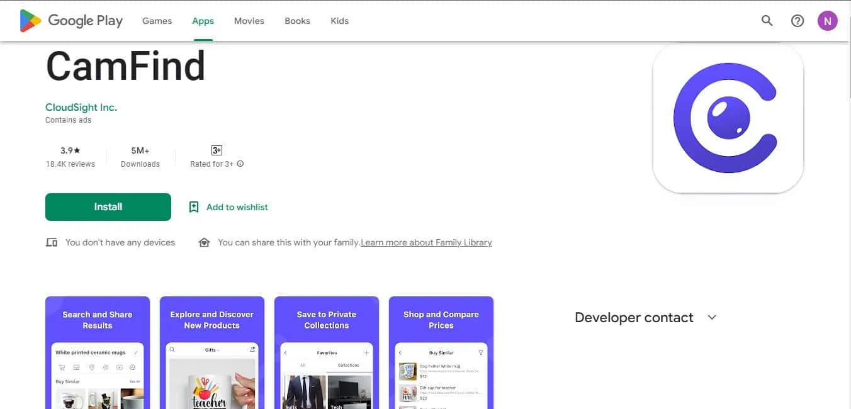Click the Contains ads label
Image resolution: width=851 pixels, height=409 pixels.
68,120
